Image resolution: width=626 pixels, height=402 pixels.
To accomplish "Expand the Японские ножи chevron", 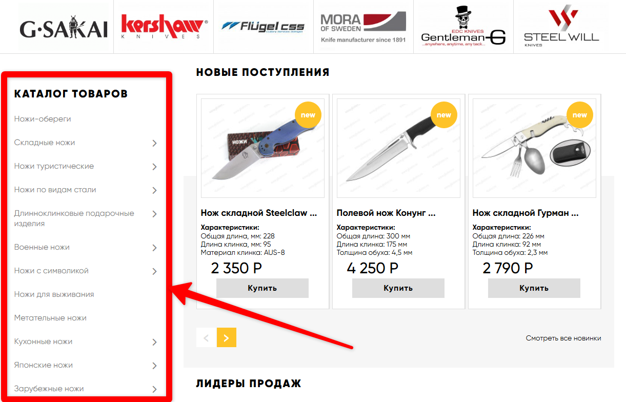I will 154,366.
